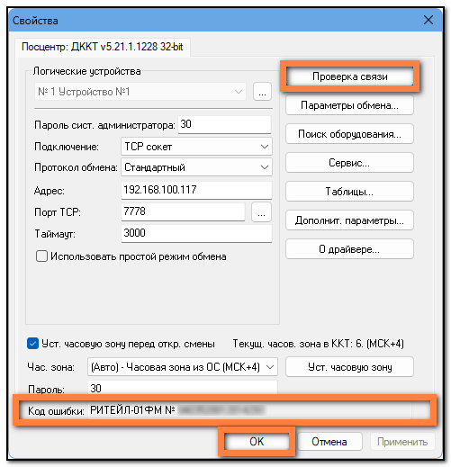This screenshot has width=451, height=467.
Task: Close the Свойства window
Action: [x=428, y=21]
